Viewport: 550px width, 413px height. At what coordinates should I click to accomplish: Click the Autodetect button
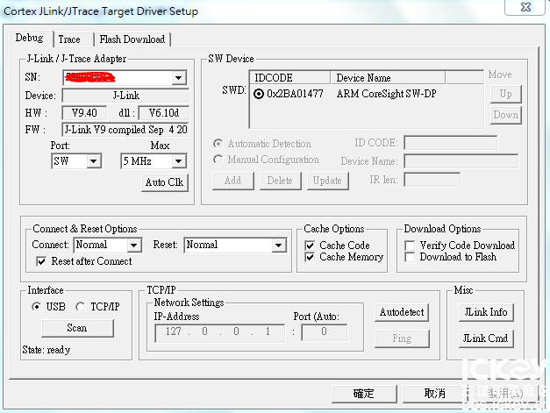(x=402, y=312)
